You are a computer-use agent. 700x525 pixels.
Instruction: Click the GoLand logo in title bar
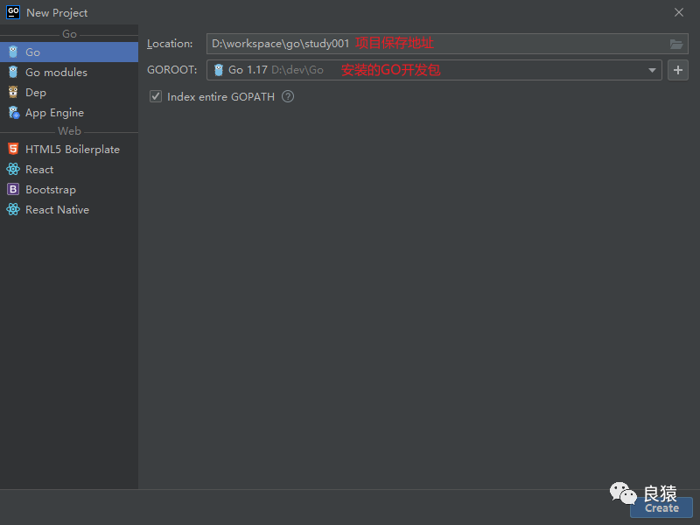click(x=13, y=12)
